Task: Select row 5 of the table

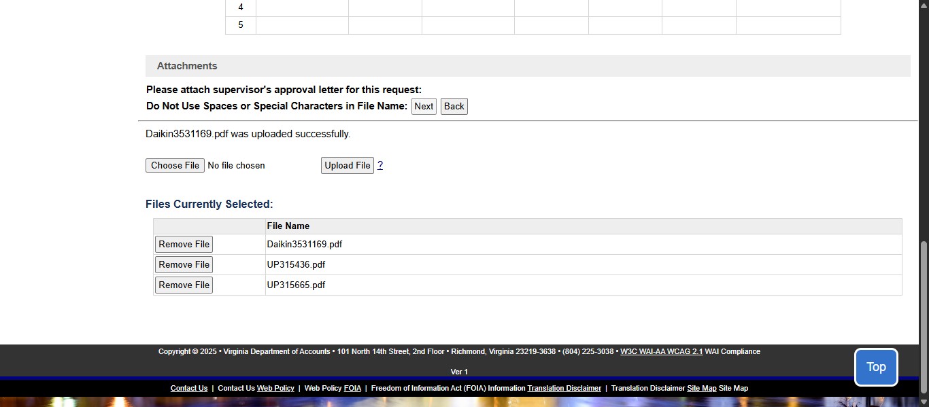Action: point(240,24)
